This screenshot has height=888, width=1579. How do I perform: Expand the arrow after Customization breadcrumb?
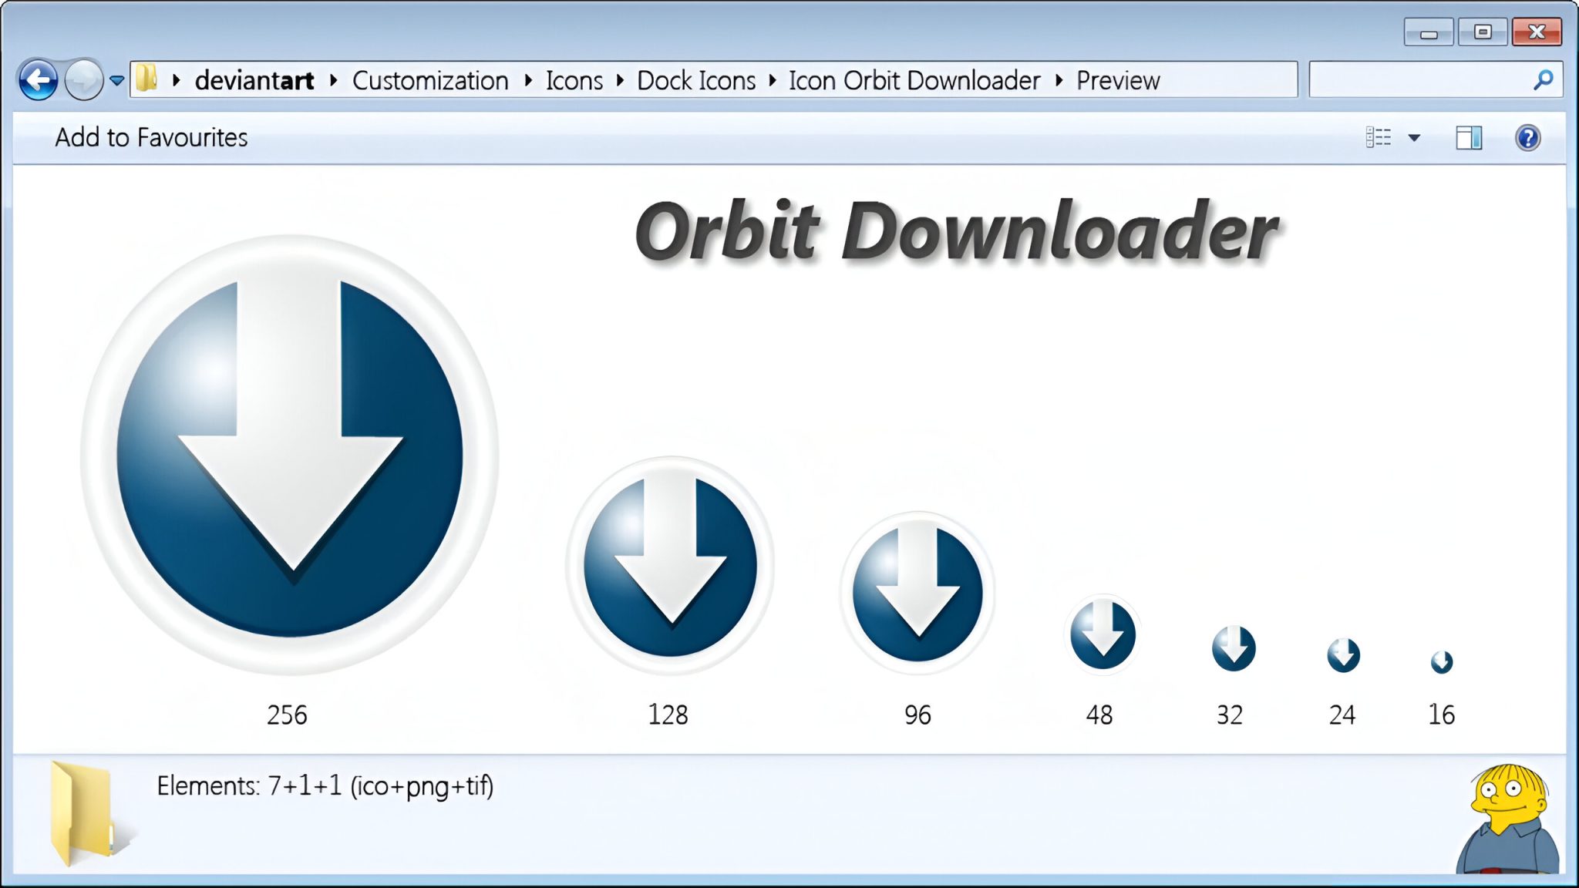click(x=528, y=80)
